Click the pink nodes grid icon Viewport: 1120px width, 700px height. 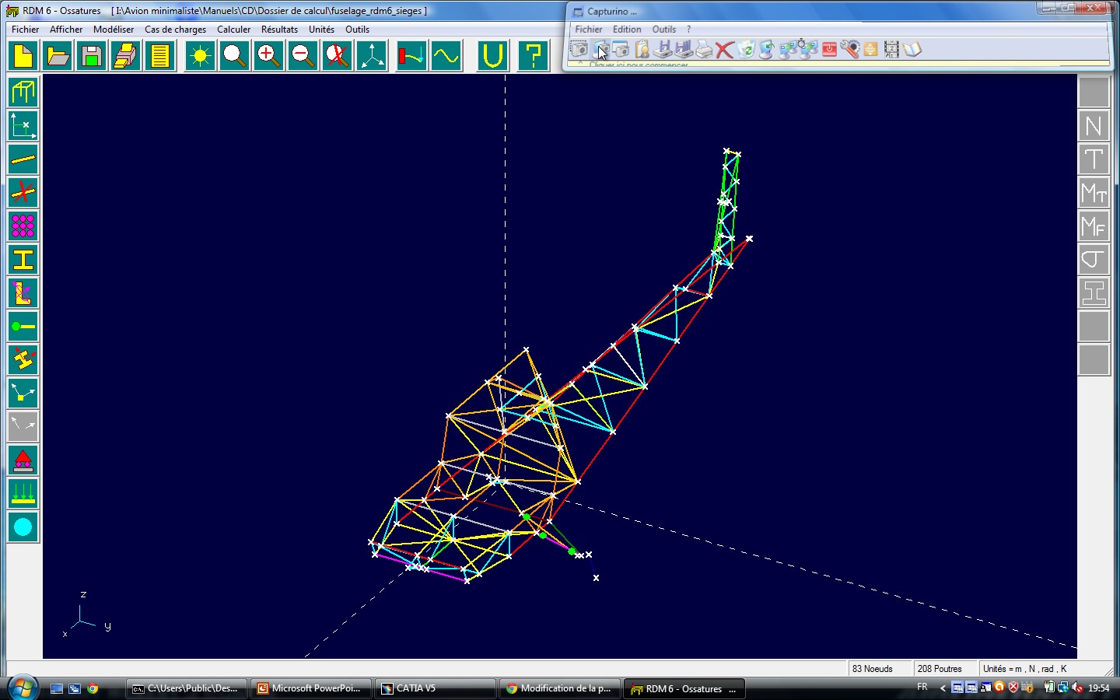23,226
